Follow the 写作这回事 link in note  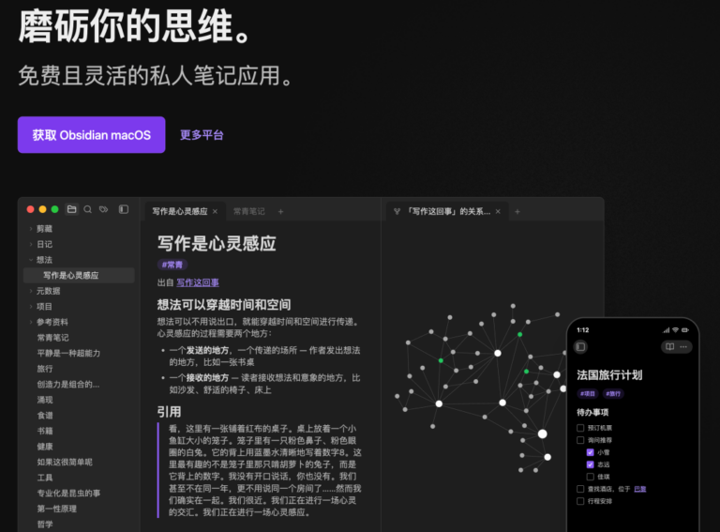point(198,282)
